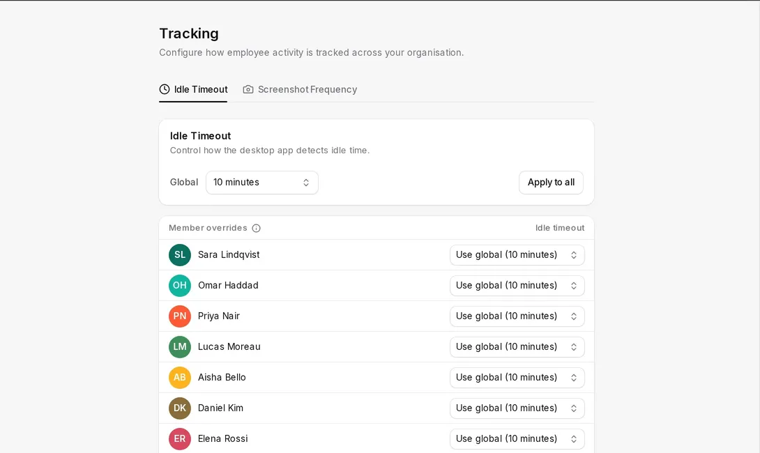
Task: Click the Global label text
Action: click(183, 183)
